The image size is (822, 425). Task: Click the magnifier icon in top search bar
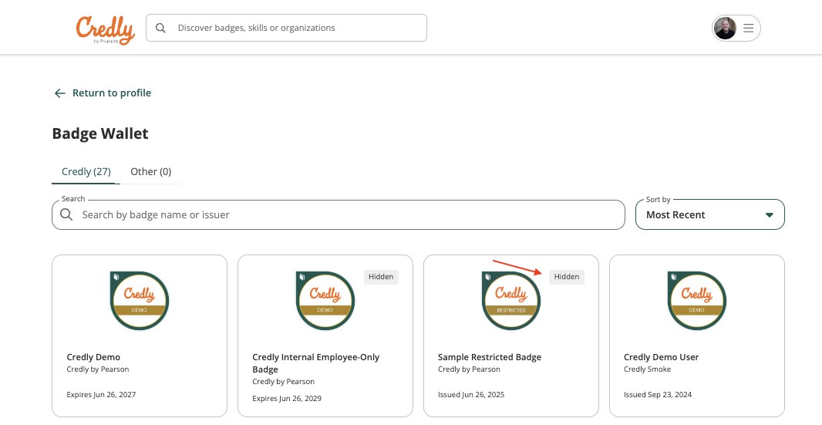click(161, 28)
